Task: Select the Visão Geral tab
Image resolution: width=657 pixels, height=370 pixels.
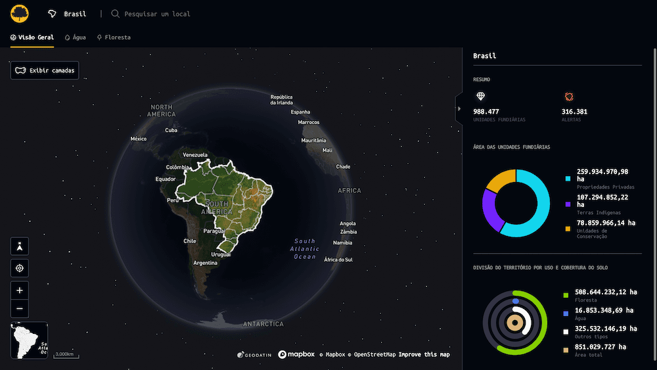Action: pyautogui.click(x=32, y=37)
